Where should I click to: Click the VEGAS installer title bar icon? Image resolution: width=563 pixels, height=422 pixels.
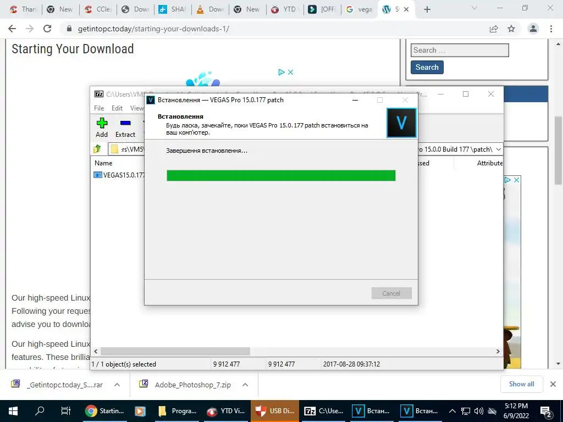point(151,100)
